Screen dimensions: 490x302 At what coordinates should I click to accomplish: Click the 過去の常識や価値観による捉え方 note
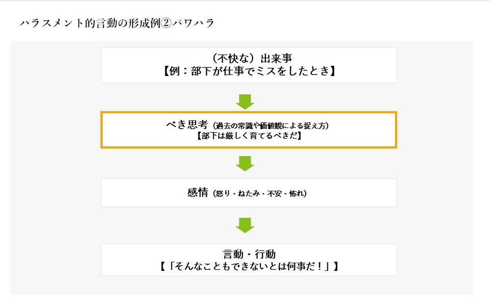[x=271, y=126]
